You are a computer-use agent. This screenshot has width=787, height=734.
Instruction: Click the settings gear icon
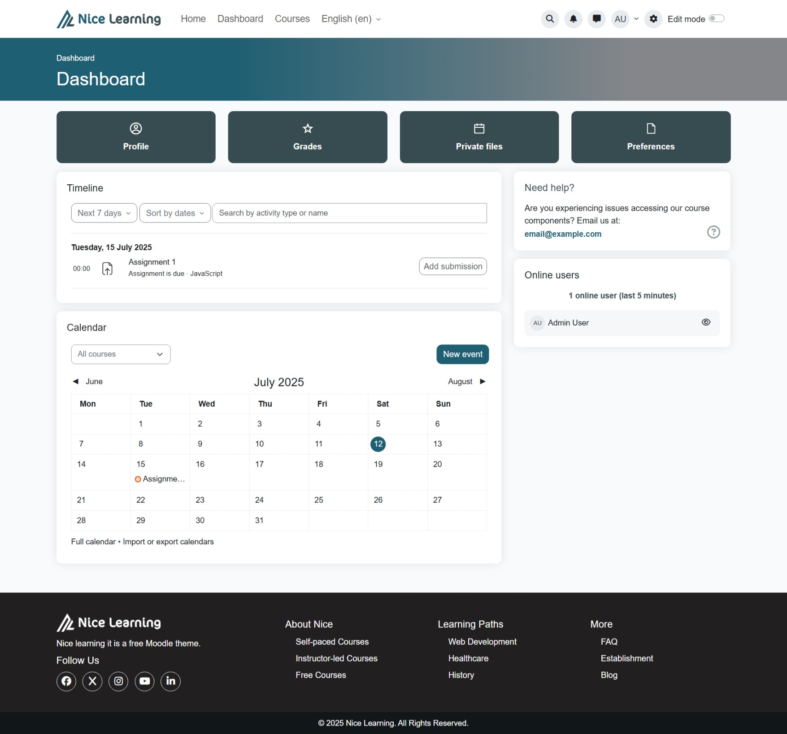point(653,19)
